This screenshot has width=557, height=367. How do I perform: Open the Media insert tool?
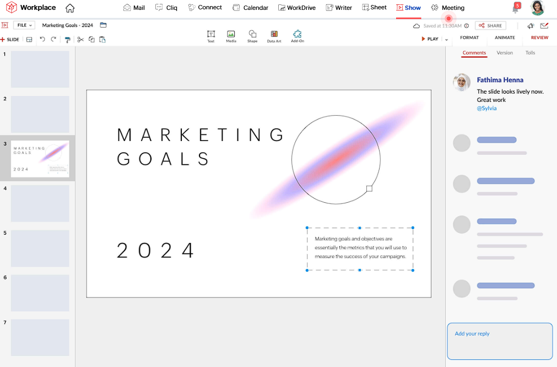coord(231,36)
